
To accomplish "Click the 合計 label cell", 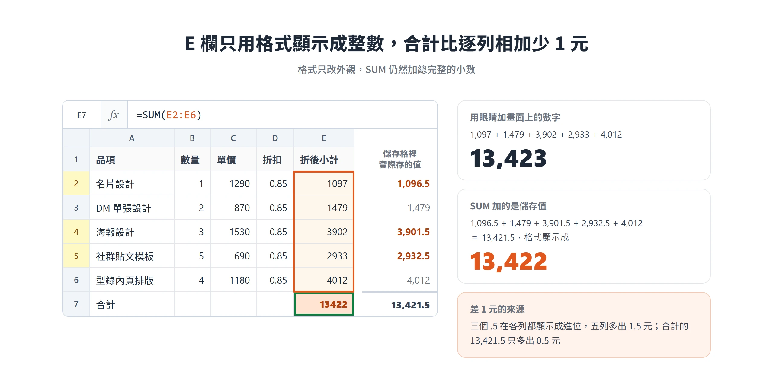I will [132, 304].
